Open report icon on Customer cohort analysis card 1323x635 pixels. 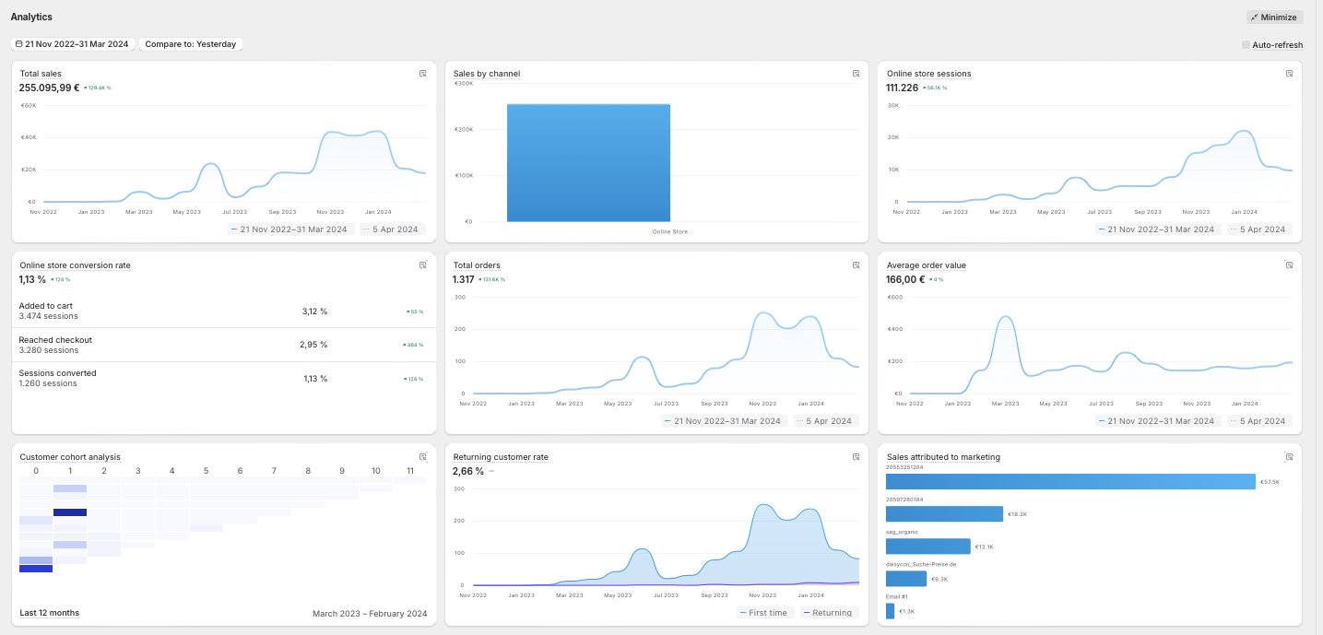pyautogui.click(x=423, y=457)
